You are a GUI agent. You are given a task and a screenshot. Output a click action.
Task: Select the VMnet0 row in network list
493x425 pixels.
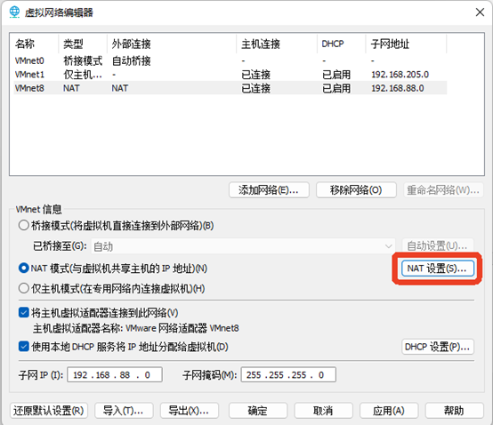(230, 60)
